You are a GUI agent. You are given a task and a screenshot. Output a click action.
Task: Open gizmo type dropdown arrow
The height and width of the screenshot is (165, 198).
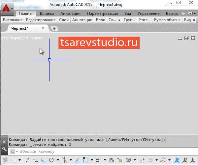[x=170, y=160]
